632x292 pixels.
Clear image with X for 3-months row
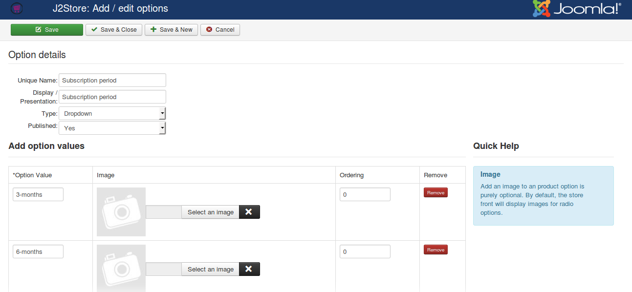(249, 212)
